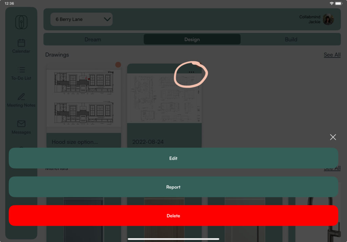
Task: Tap the Collabmind logo in the sidebar
Action: 21,22
